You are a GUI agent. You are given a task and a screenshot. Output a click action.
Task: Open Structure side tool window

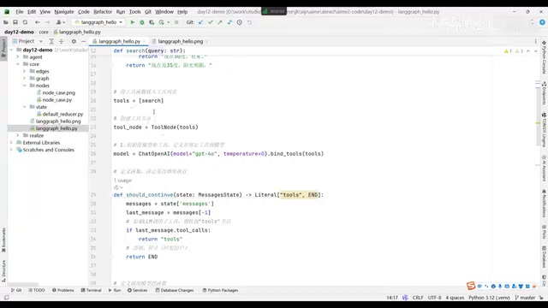coord(3,271)
